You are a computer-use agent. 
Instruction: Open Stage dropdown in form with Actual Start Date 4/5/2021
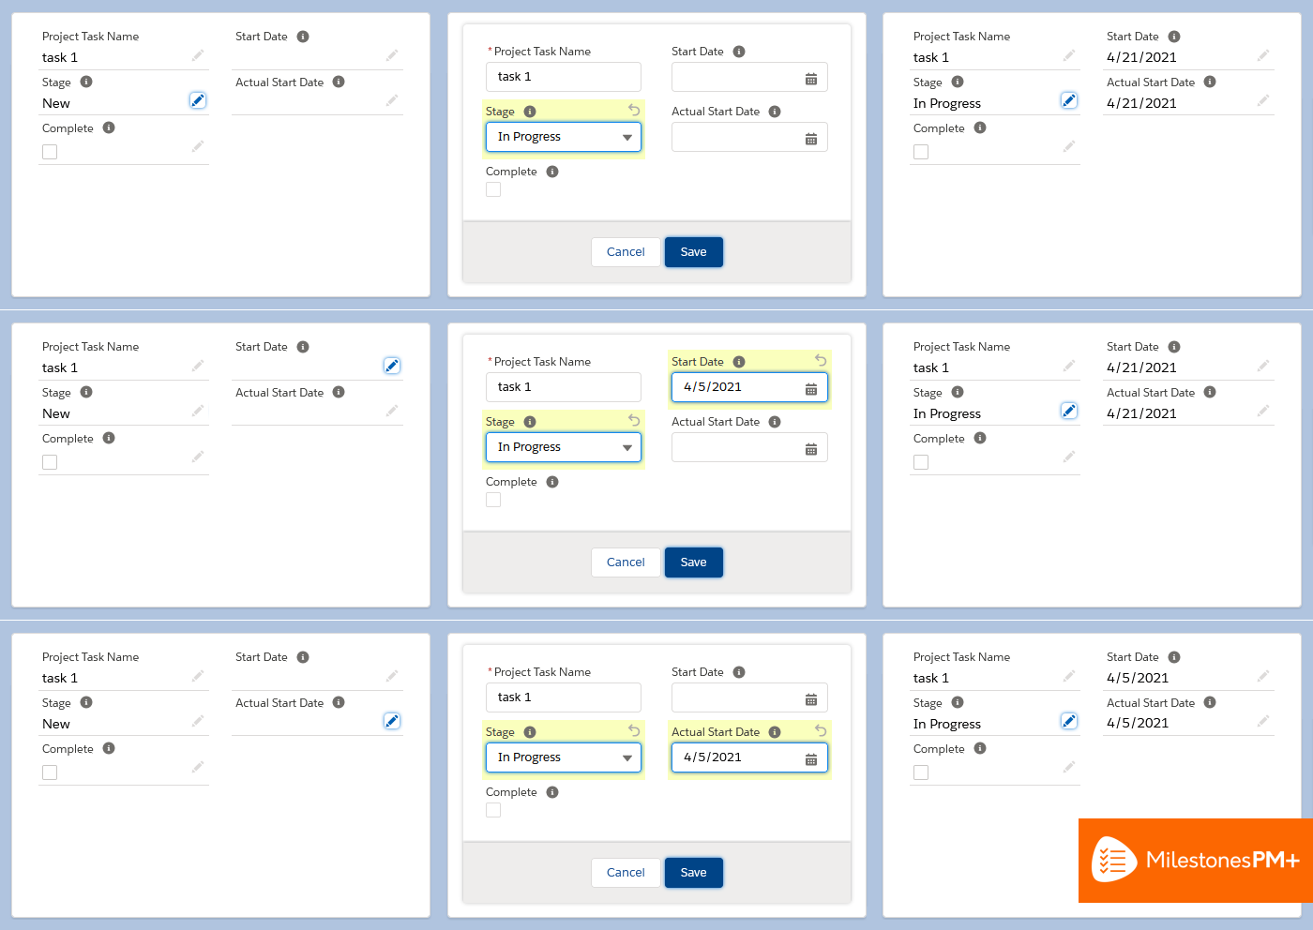point(564,757)
